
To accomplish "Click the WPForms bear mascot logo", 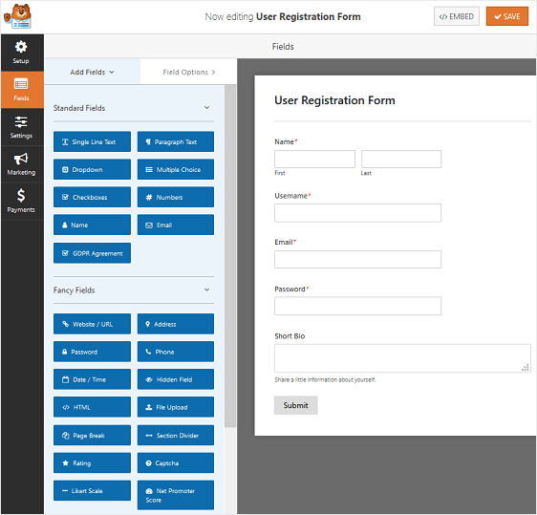I will click(18, 16).
